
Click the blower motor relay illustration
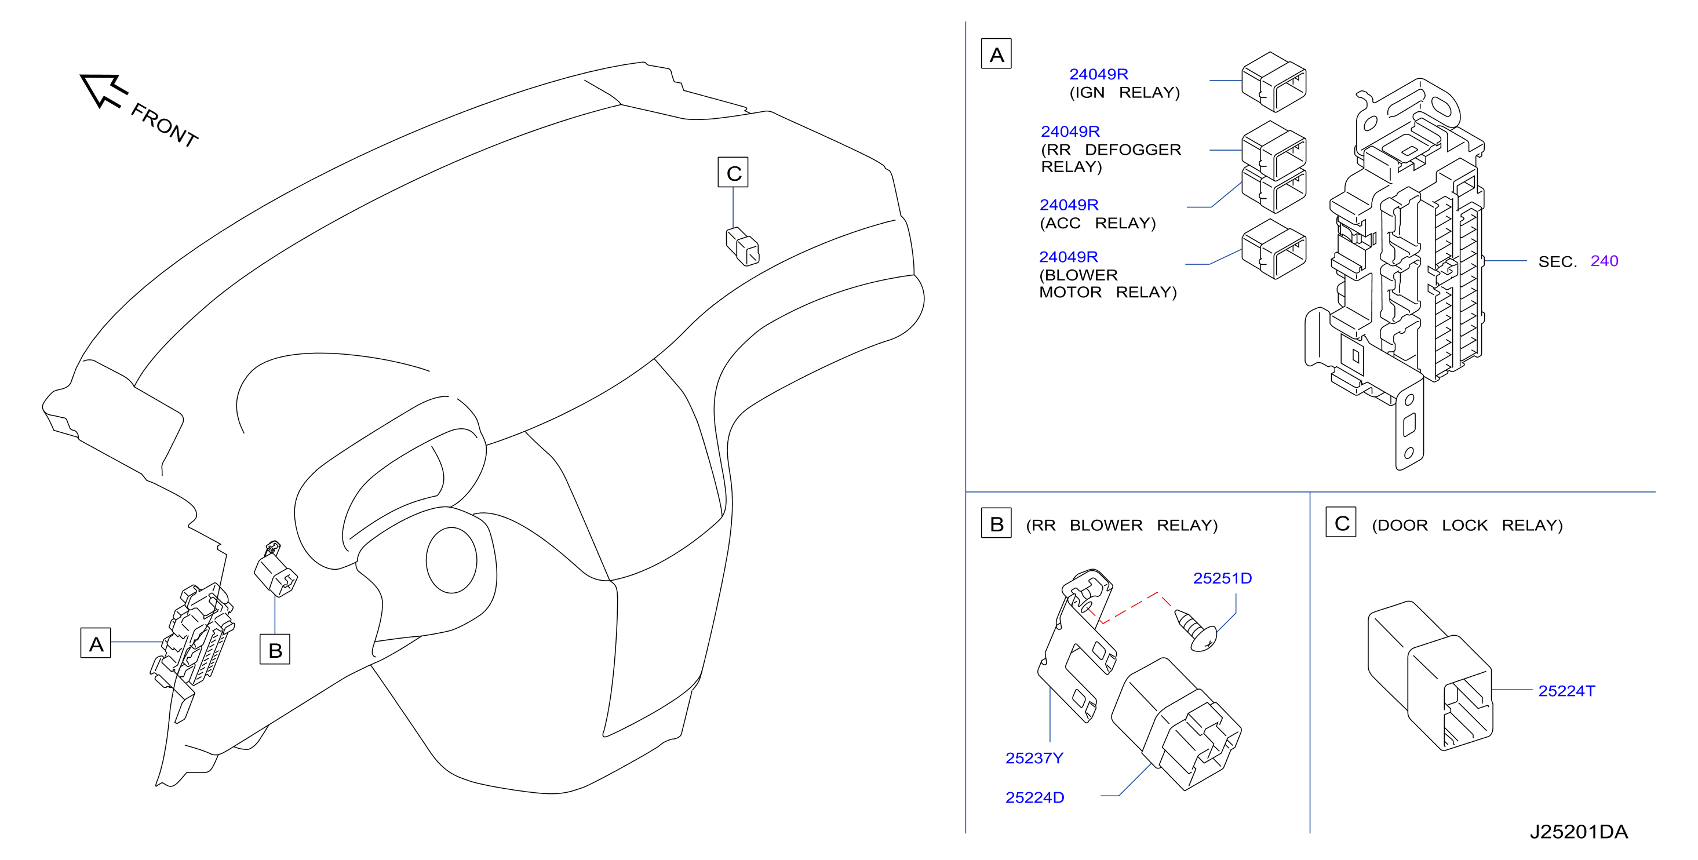1274,249
